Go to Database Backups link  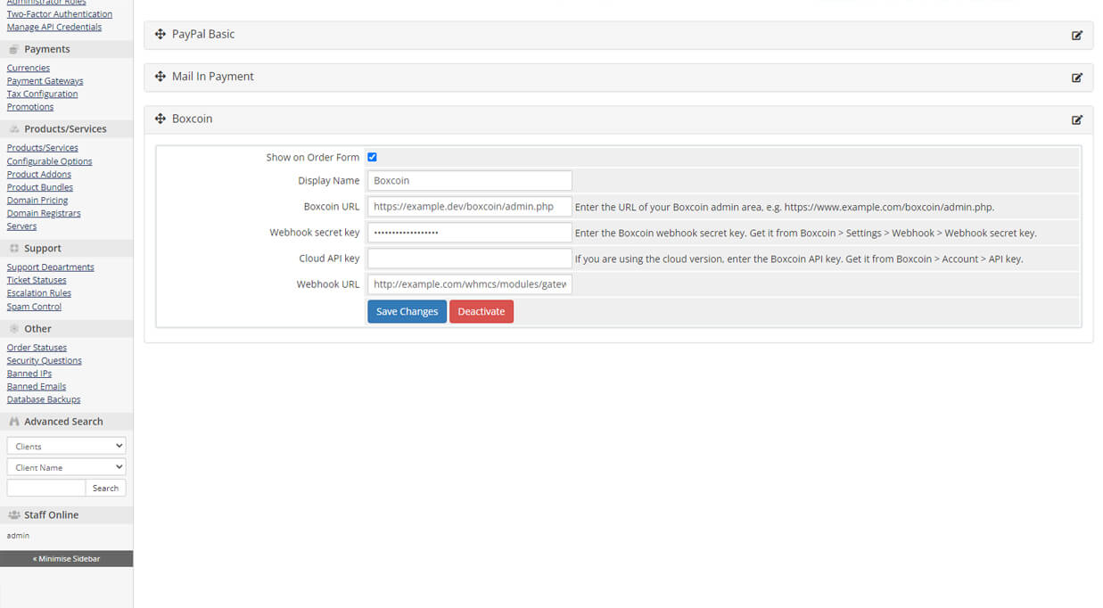[x=43, y=399]
